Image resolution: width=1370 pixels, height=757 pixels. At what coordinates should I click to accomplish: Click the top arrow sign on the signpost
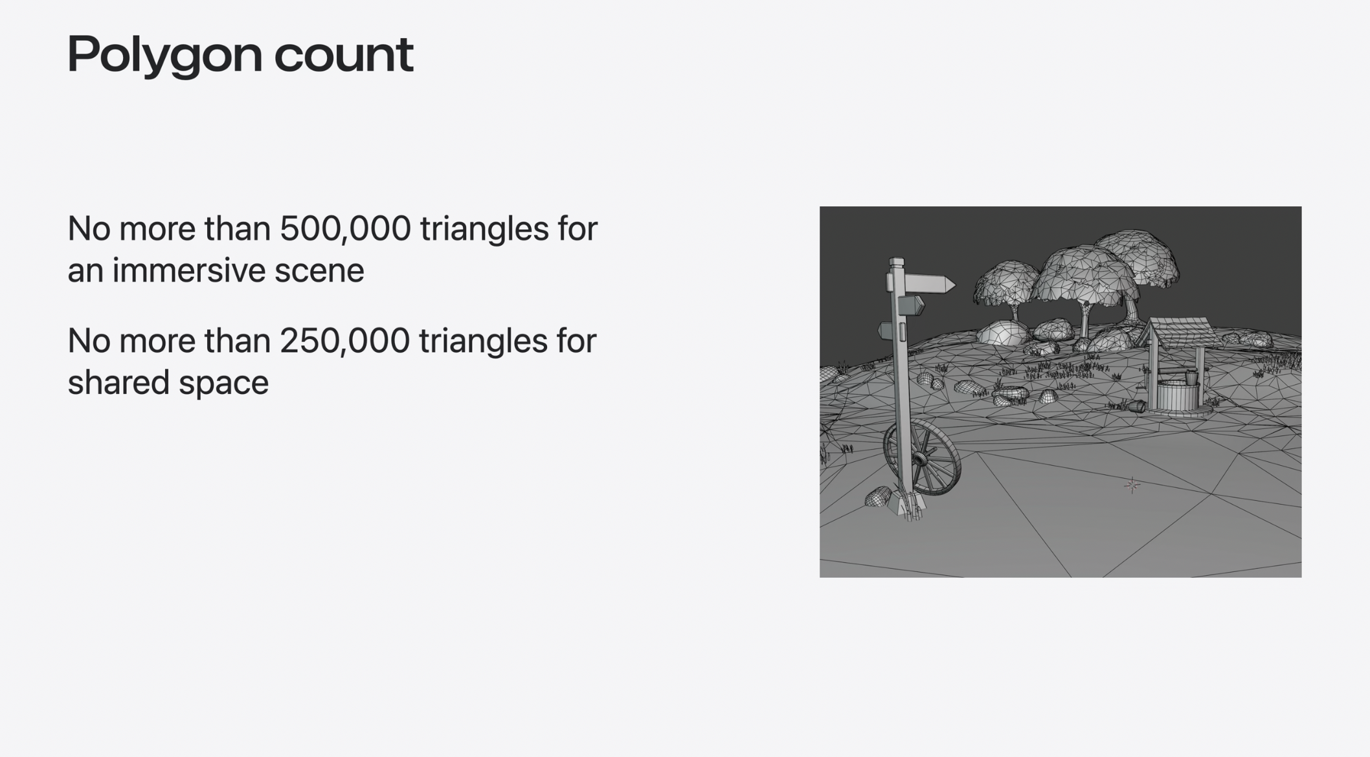tap(927, 284)
